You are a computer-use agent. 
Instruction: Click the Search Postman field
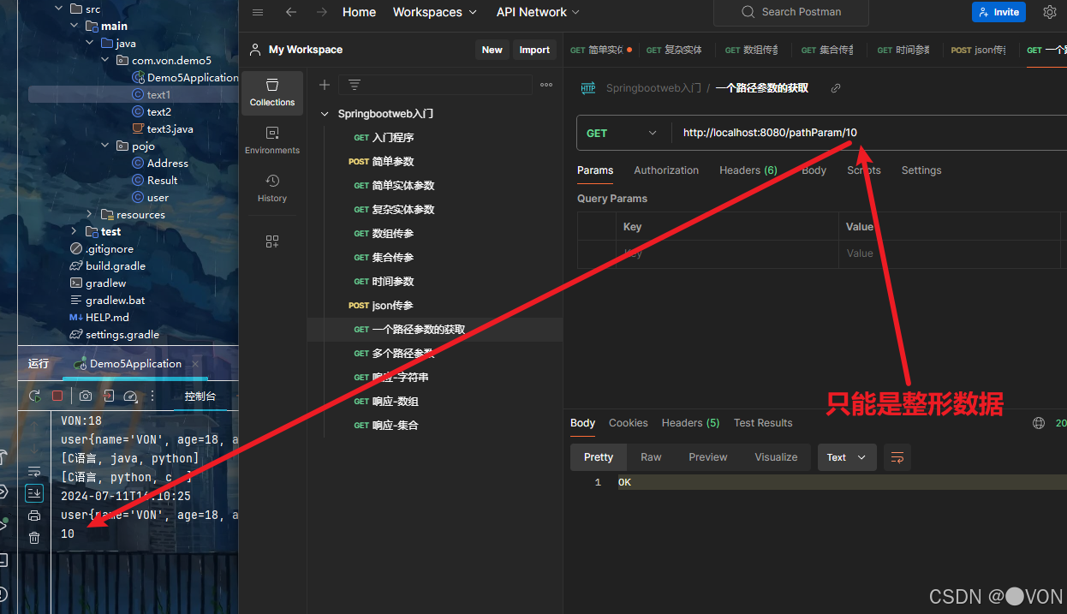[790, 12]
